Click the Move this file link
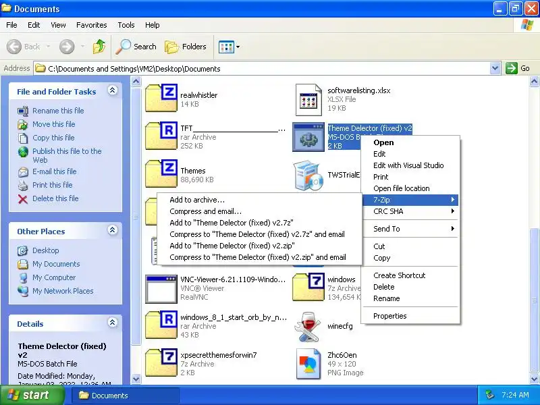This screenshot has height=405, width=540. pos(53,124)
